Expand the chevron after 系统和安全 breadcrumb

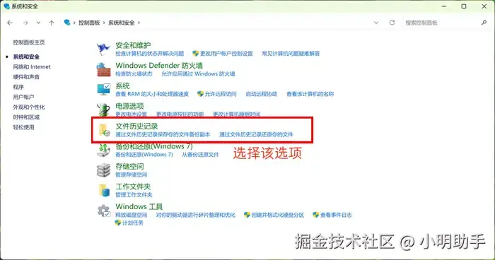(139, 23)
